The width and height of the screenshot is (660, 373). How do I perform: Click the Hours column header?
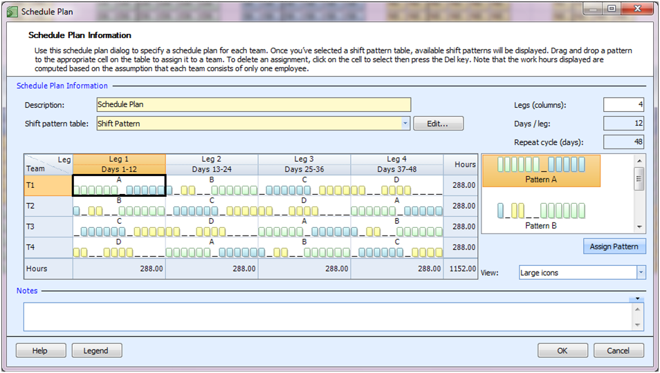pos(461,164)
